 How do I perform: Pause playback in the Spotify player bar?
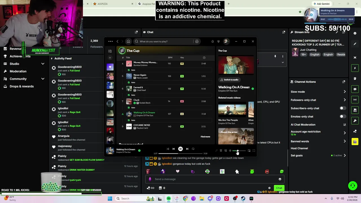pos(180,149)
